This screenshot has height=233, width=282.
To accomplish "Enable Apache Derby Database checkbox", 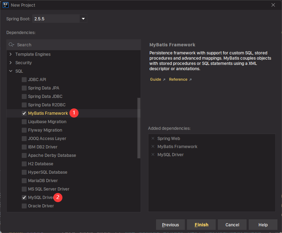I will click(24, 155).
